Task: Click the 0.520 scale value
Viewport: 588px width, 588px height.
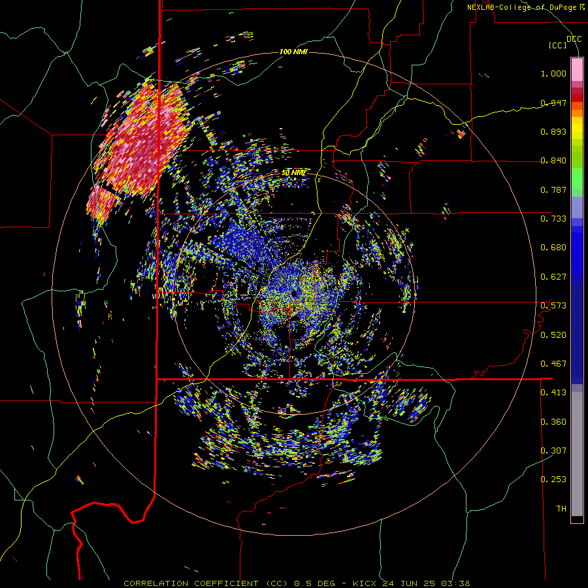Action: click(x=553, y=335)
